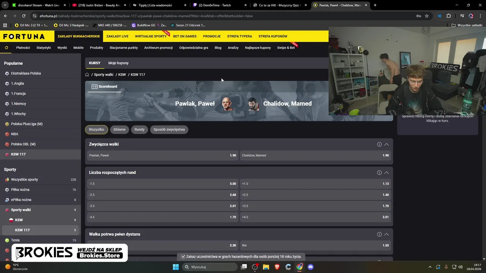This screenshot has width=486, height=273.
Task: Open the Scoreboard tab
Action: click(104, 86)
